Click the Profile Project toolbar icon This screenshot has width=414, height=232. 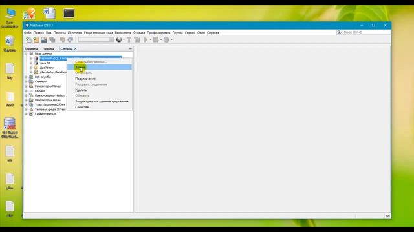[x=166, y=40]
